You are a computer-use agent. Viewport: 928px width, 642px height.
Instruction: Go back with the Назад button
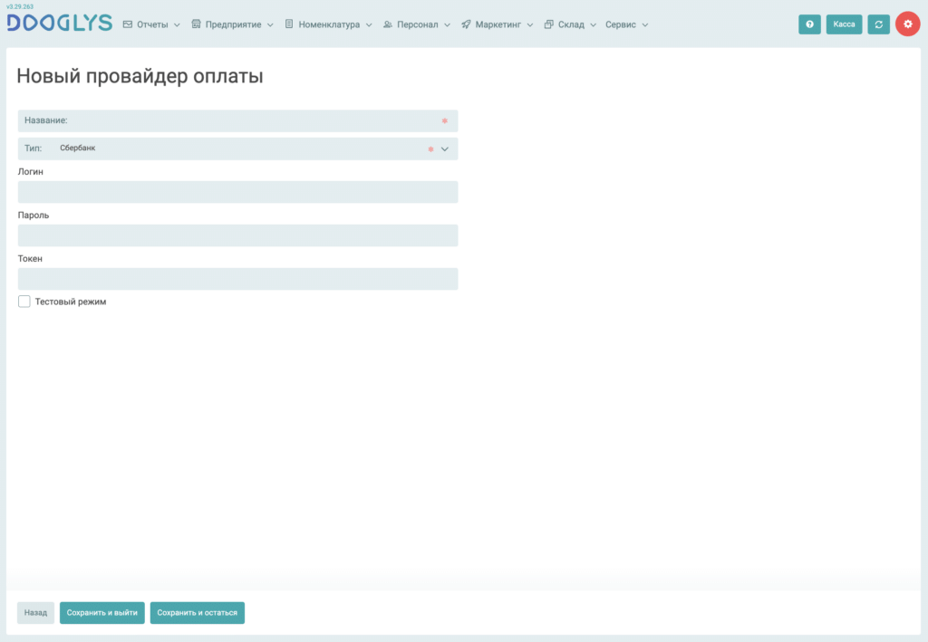click(35, 612)
